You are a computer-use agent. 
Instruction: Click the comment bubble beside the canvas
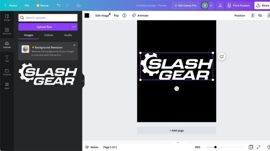click(222, 57)
